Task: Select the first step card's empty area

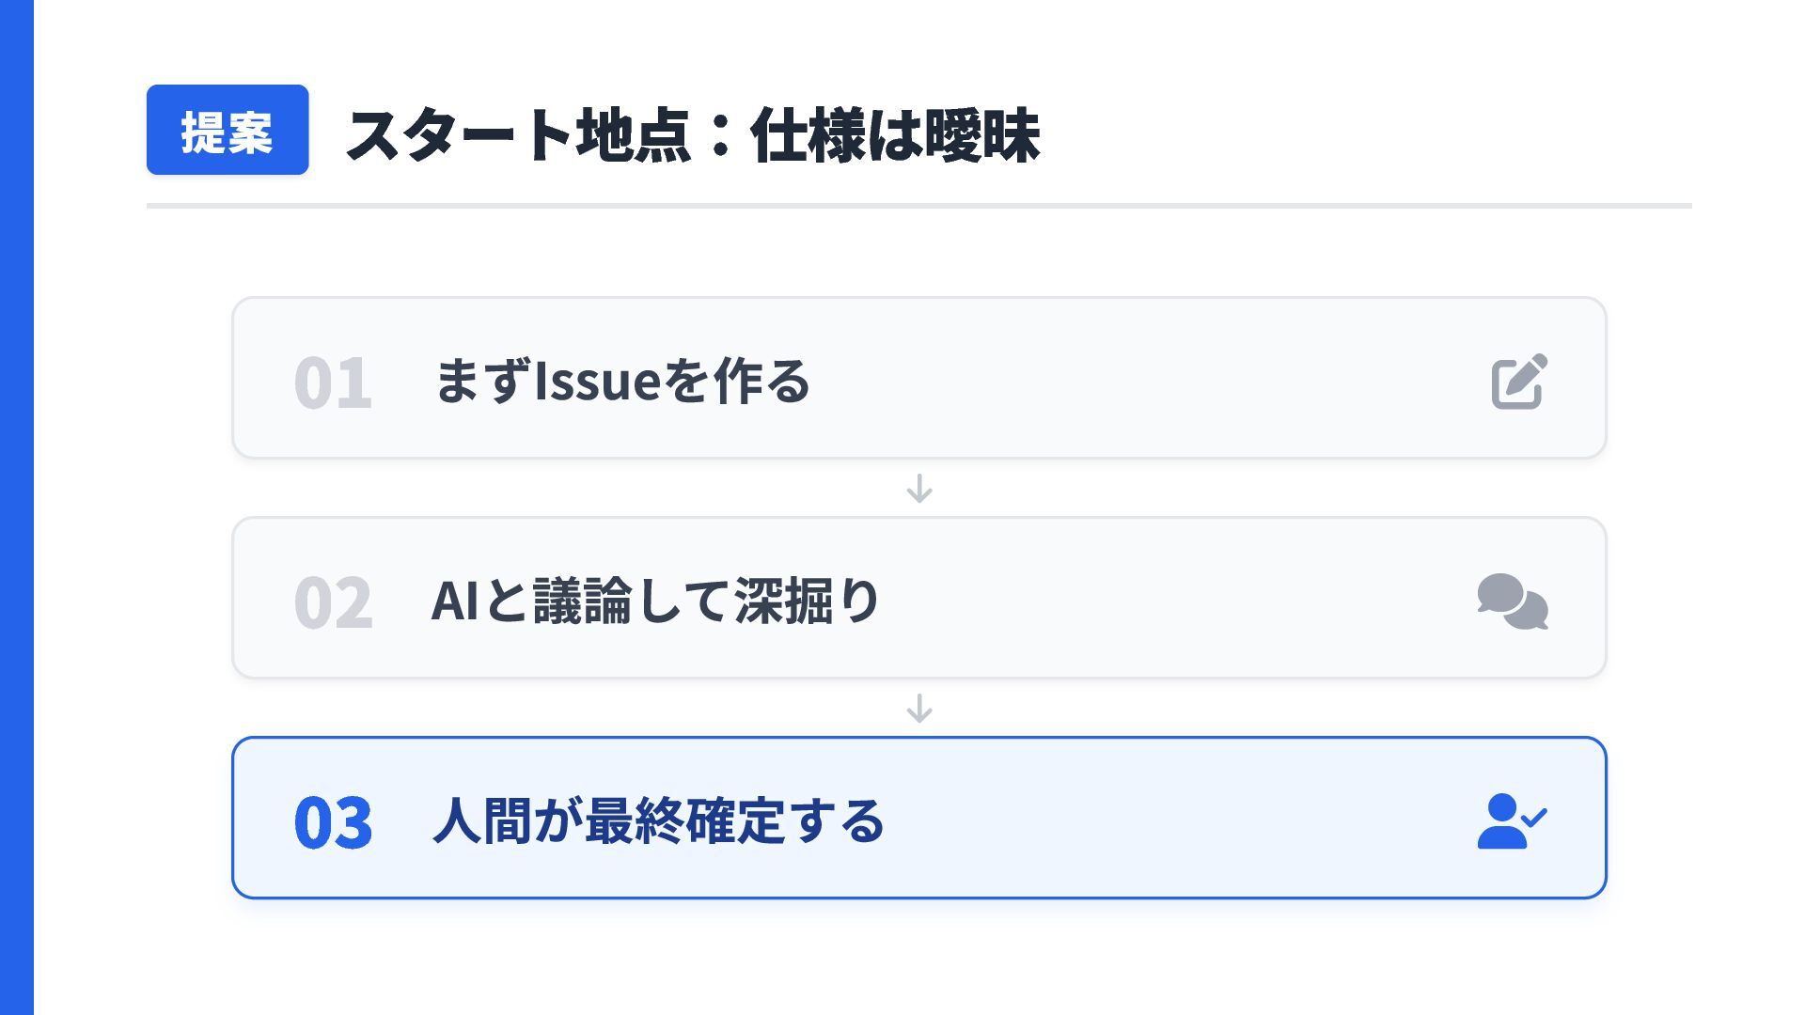Action: tap(1128, 378)
